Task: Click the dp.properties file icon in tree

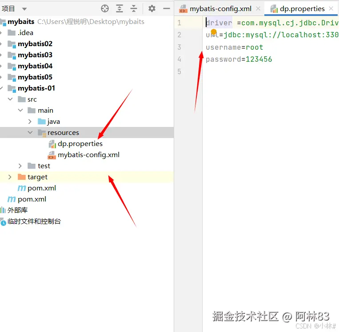Action: coord(52,144)
